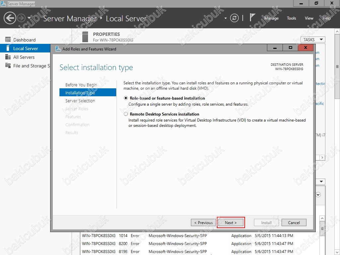Click the All Servers icon in the sidebar

coord(8,57)
